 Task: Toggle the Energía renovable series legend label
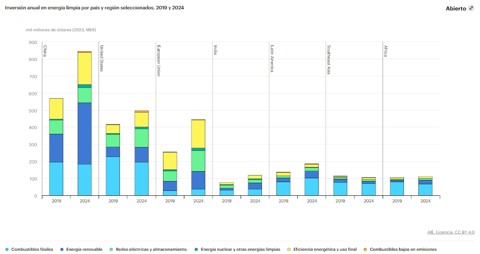click(x=84, y=249)
